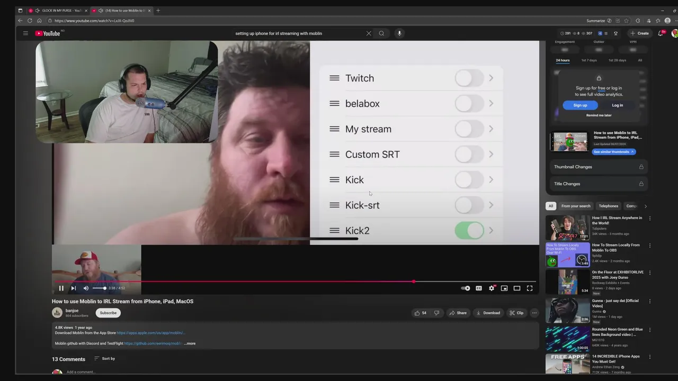Adjust the player volume slider
Image resolution: width=678 pixels, height=381 pixels.
[x=99, y=288]
